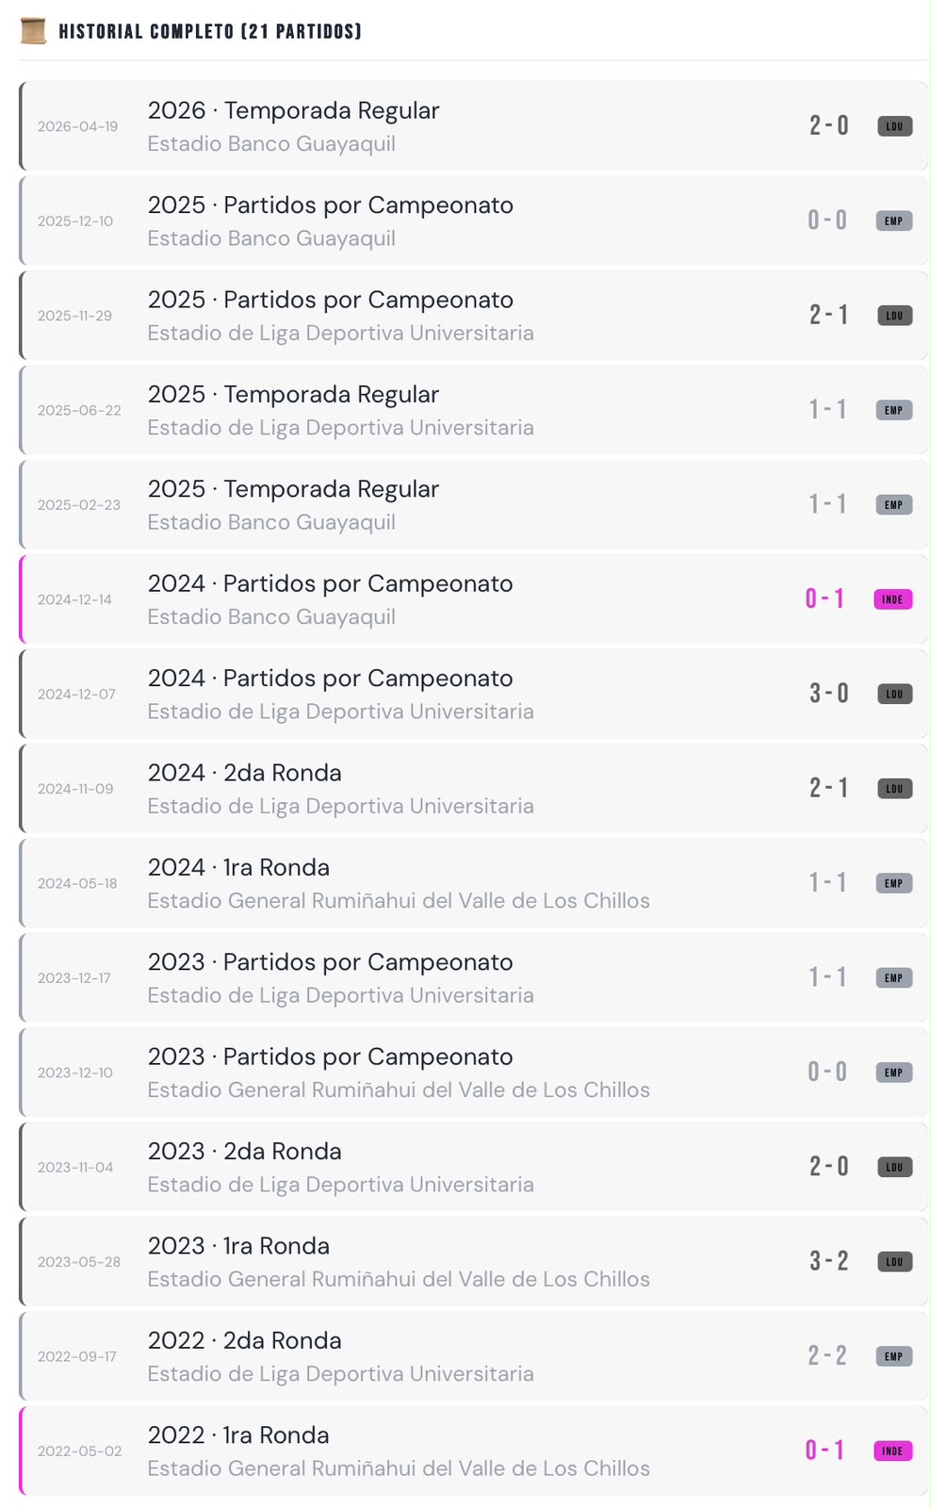Click the LDU badge on the 2026-04-19 match

tap(894, 126)
